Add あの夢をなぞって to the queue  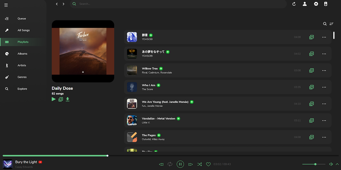[311, 54]
